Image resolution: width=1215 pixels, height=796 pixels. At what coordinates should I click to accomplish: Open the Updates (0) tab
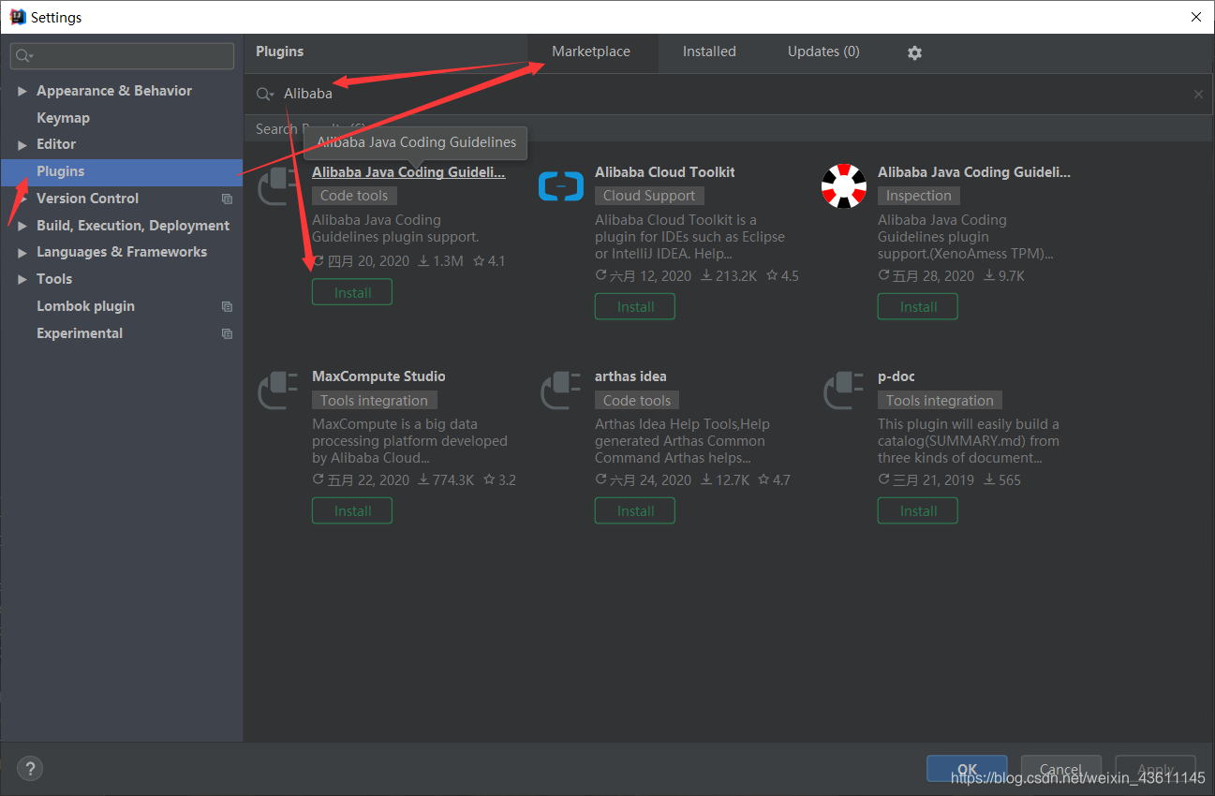(823, 52)
